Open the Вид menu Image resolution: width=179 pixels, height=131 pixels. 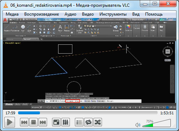coord(136,14)
